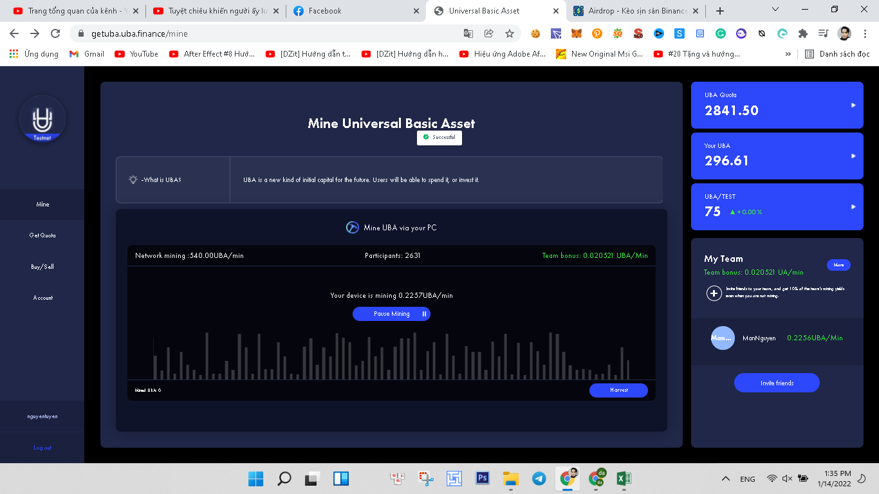Open Danh sách đọc reading list
Image resolution: width=879 pixels, height=494 pixels.
tap(837, 54)
